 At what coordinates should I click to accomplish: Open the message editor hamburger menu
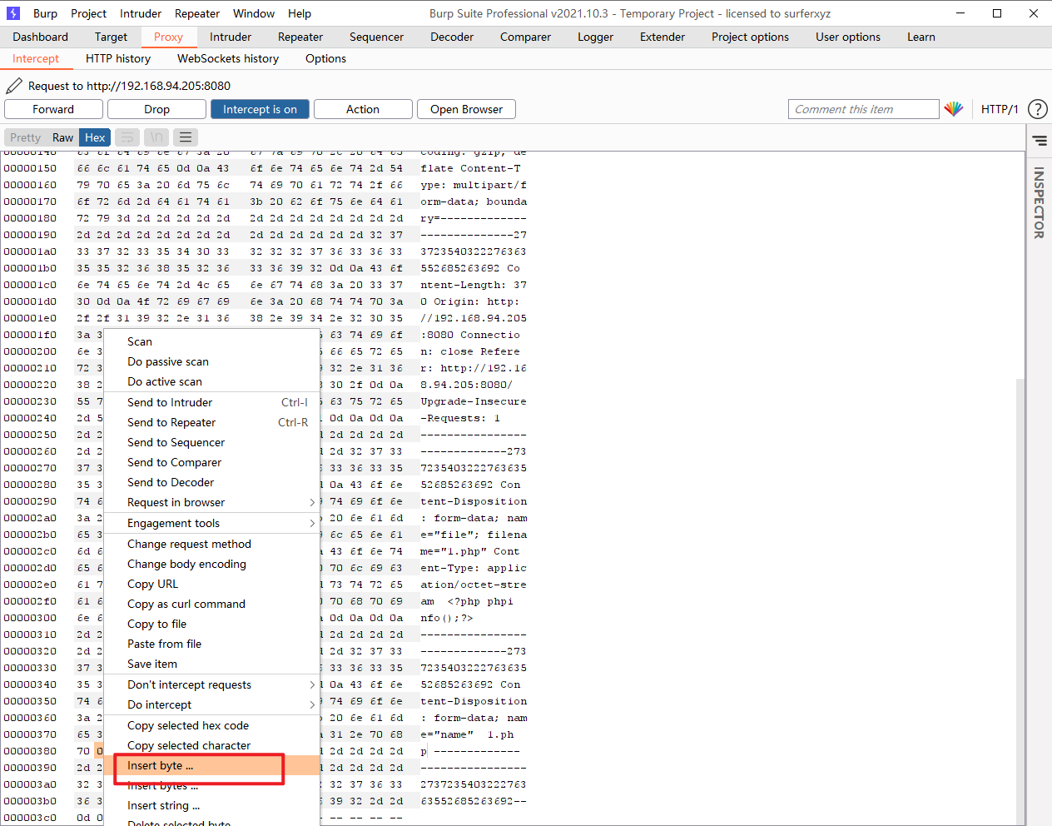186,137
